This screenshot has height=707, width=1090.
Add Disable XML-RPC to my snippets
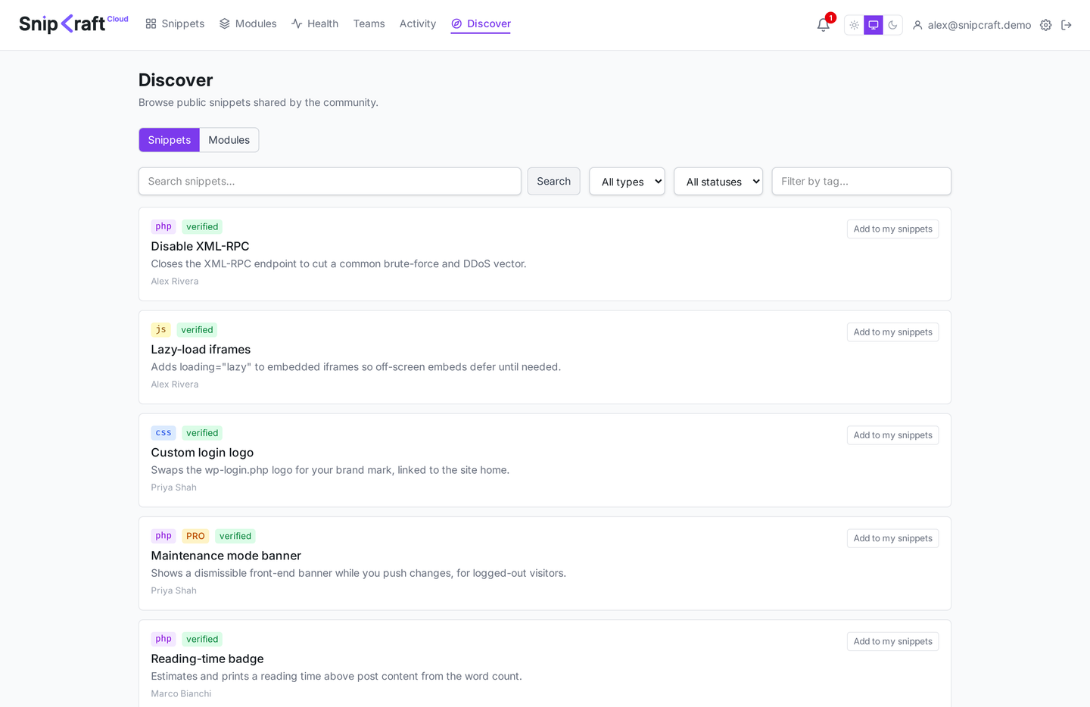click(x=892, y=229)
